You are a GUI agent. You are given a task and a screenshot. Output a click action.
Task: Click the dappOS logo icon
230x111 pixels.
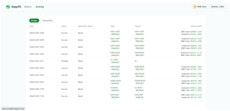8,7
